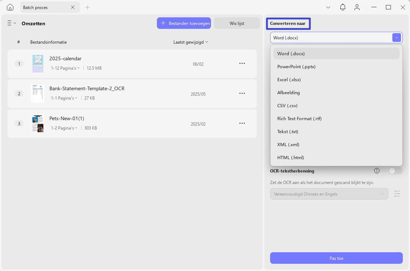Expand the hamburger list menu next to Omzetten
The width and height of the screenshot is (410, 271).
pos(12,23)
